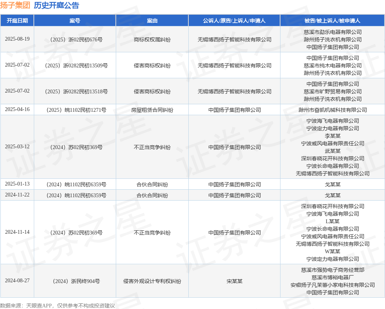Click defendant 武某某

[333, 151]
